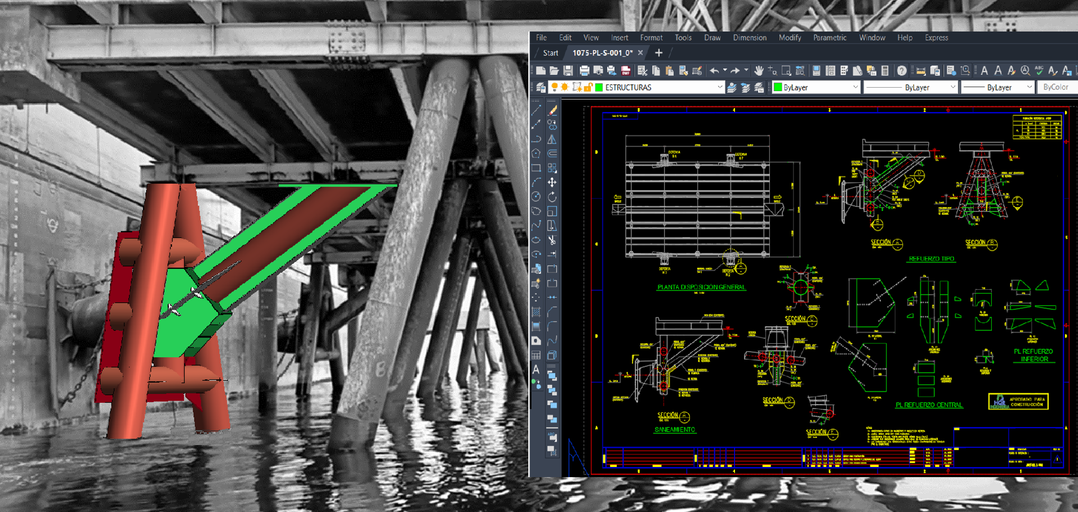Viewport: 1078px width, 512px height.
Task: Expand the ESTRUCTURAS layer dropdown
Action: pyautogui.click(x=719, y=87)
